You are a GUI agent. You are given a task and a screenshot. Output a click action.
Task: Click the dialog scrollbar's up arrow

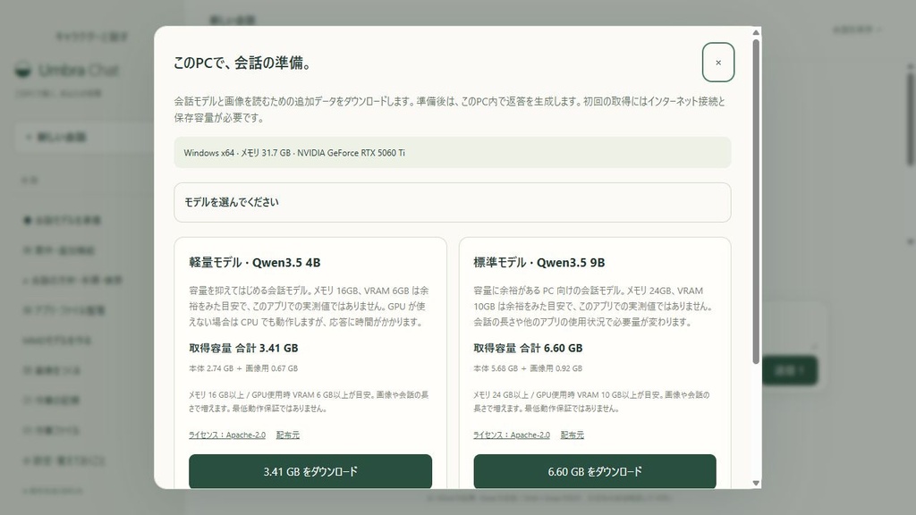[756, 33]
